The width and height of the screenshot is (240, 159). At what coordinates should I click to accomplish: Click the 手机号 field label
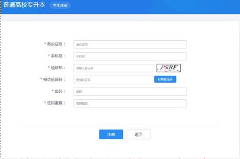(57, 56)
